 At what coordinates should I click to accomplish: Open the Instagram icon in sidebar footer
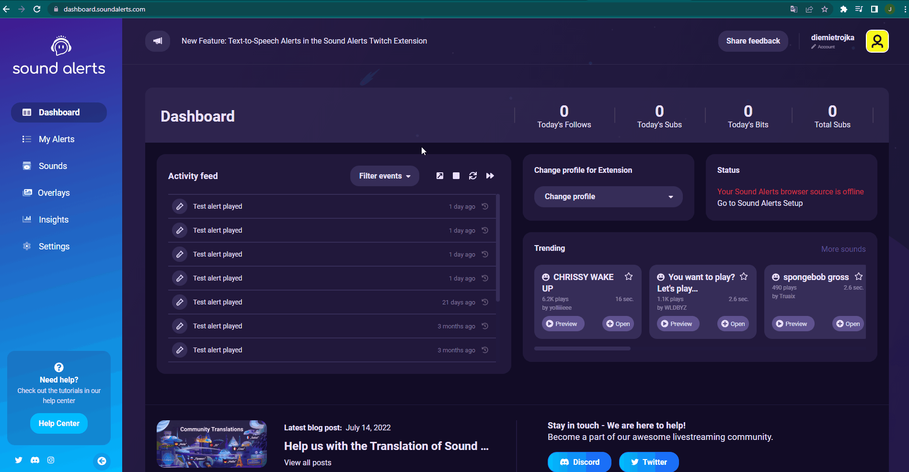click(51, 460)
